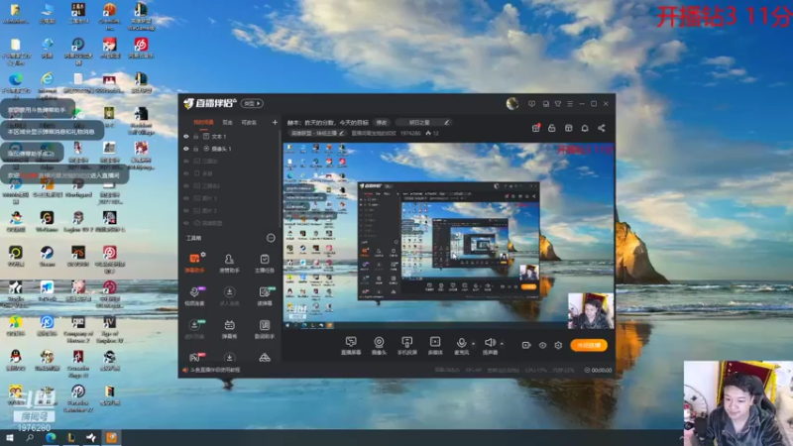The height and width of the screenshot is (446, 793).
Task: Open the 弹幕助手 tool in toolbox
Action: [x=194, y=263]
